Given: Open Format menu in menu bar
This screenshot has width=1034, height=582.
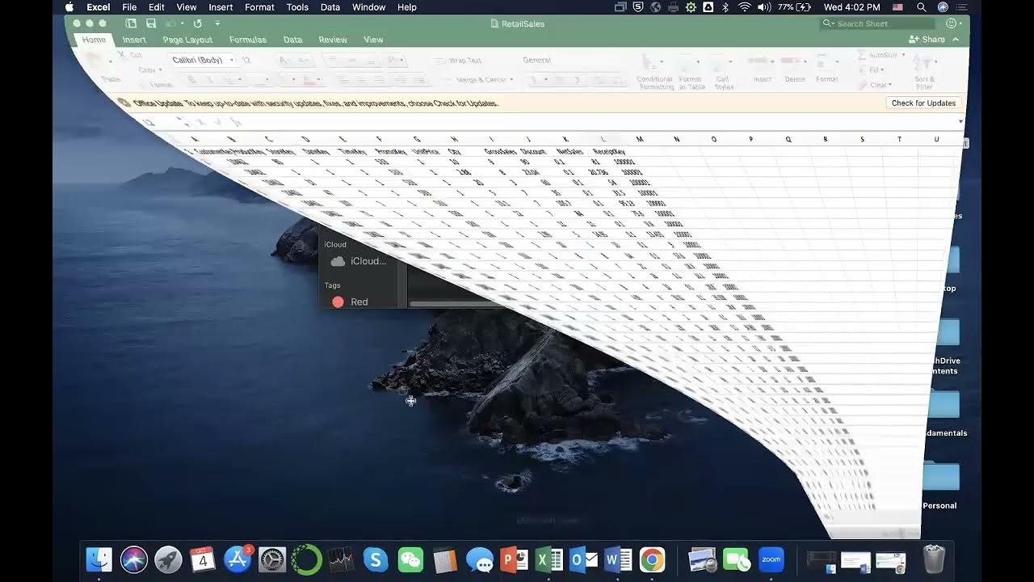Looking at the screenshot, I should click(259, 7).
